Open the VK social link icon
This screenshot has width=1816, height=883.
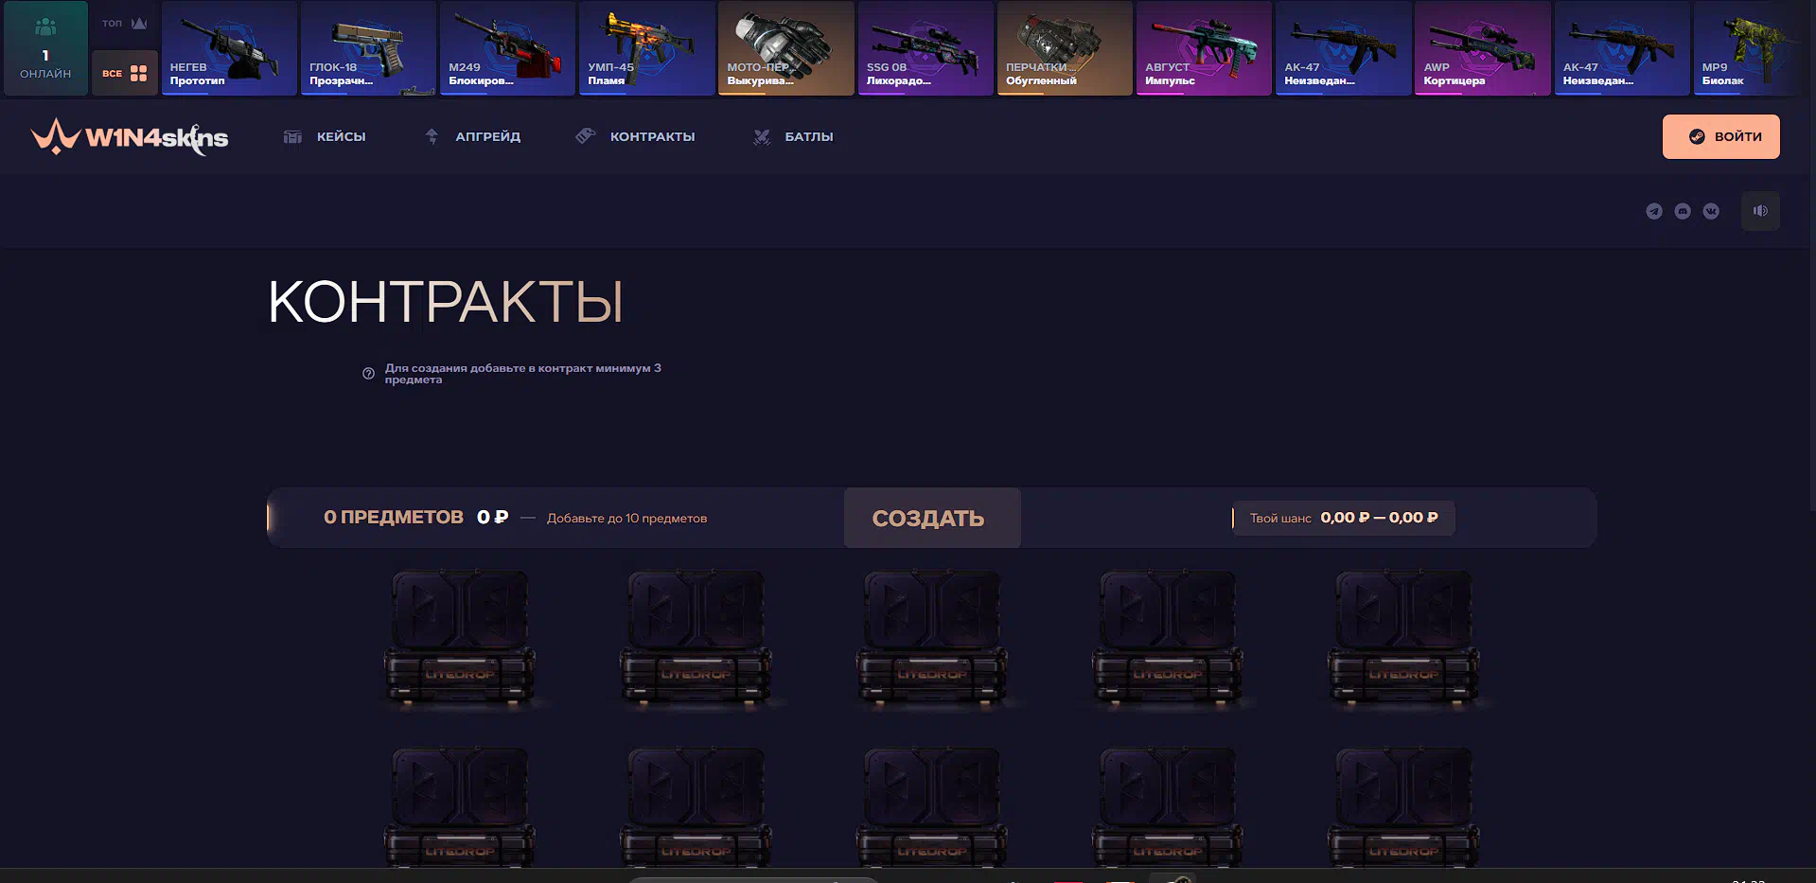click(x=1711, y=211)
